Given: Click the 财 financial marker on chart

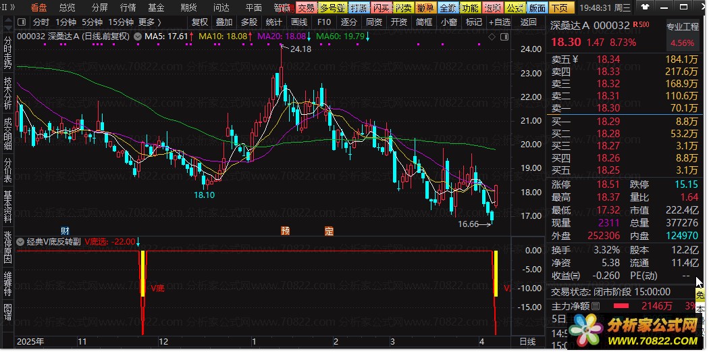Looking at the screenshot, I should pyautogui.click(x=65, y=230).
